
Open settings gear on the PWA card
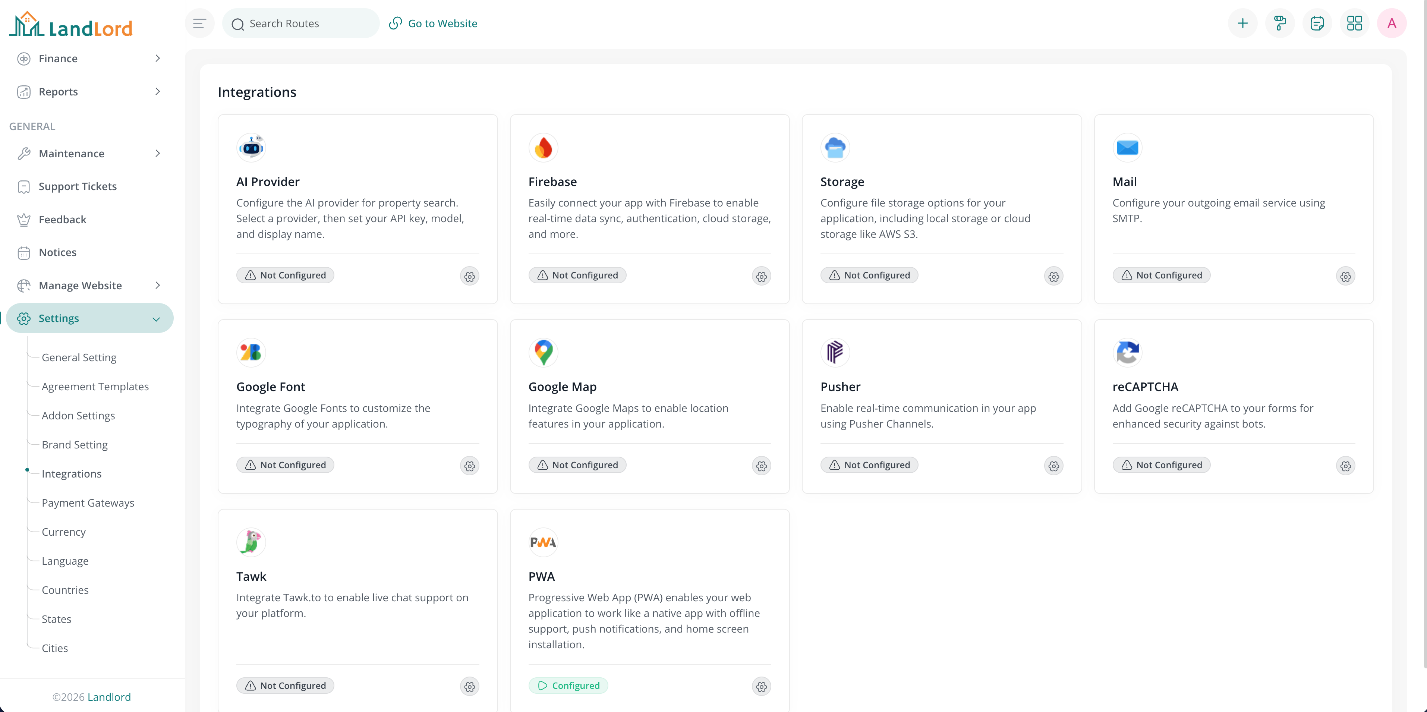761,687
